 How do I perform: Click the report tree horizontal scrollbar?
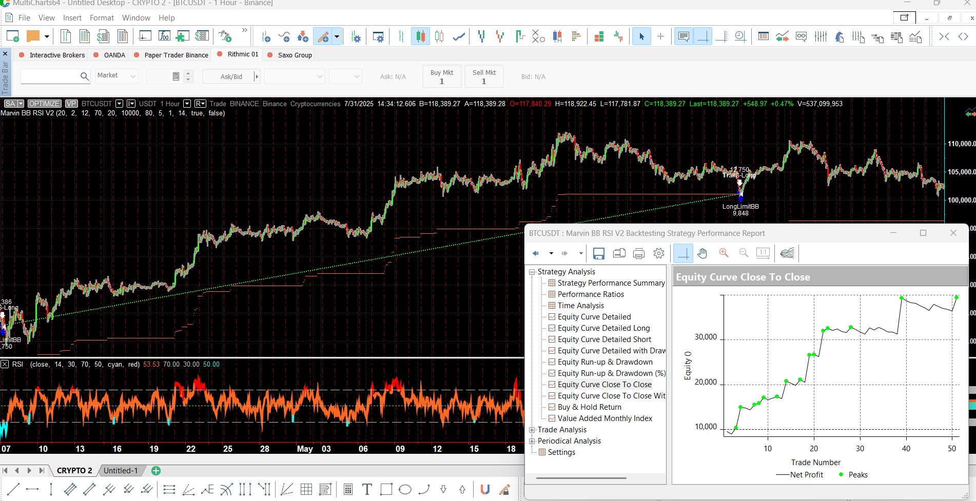coord(581,478)
